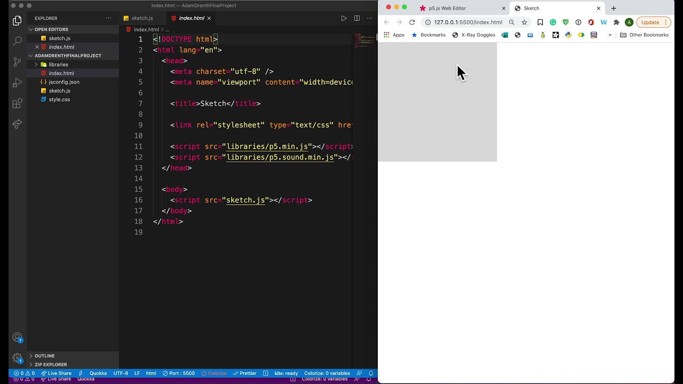
Task: Reload the browser page
Action: 412,22
